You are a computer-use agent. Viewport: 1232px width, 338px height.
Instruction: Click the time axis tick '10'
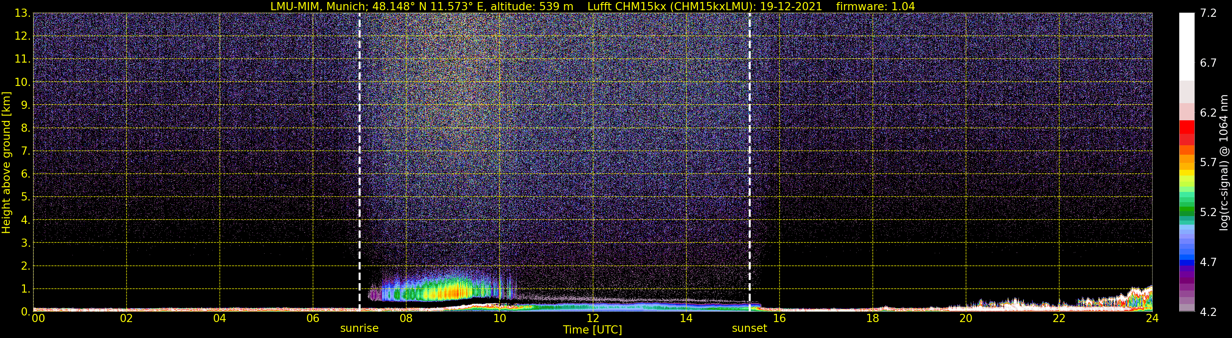(499, 318)
